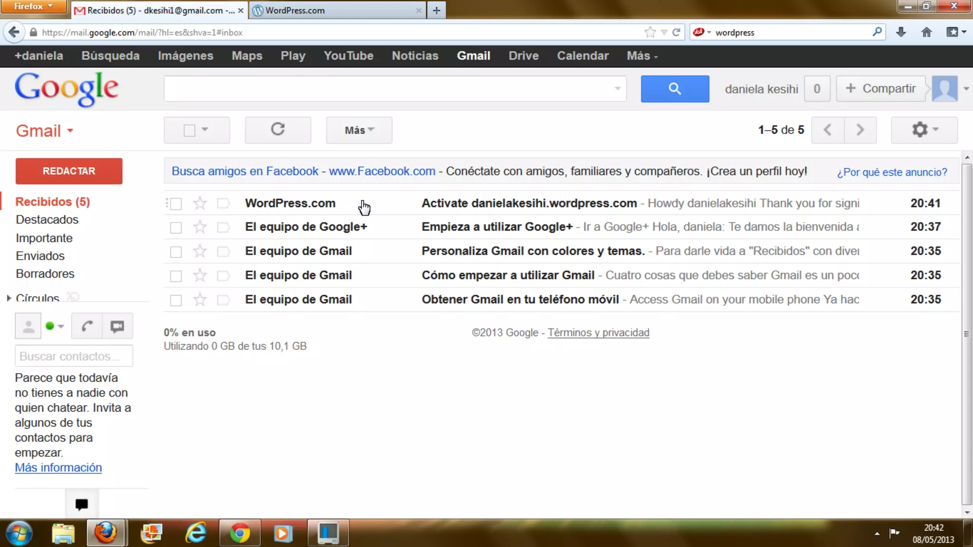The image size is (973, 547).
Task: Open Internet Explorer from taskbar
Action: (x=196, y=533)
